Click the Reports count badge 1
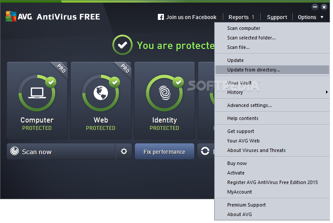Screen dimensions: 333x223 (253, 17)
